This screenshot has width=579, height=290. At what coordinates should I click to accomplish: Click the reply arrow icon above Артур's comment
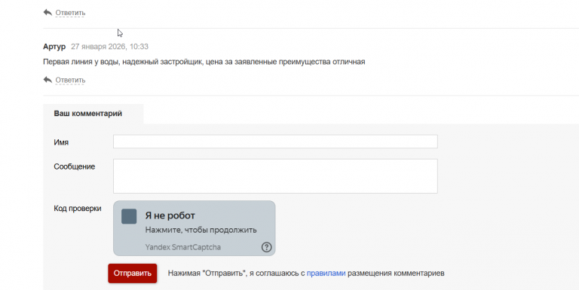click(x=47, y=13)
